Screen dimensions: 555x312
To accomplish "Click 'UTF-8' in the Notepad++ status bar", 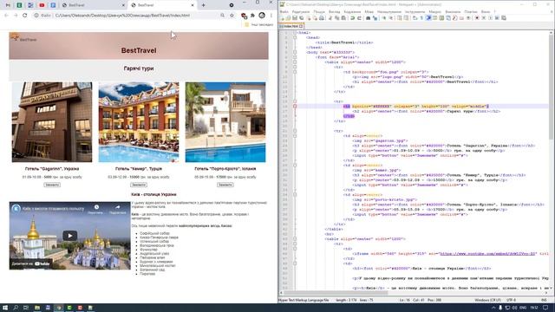I will pyautogui.click(x=511, y=300).
